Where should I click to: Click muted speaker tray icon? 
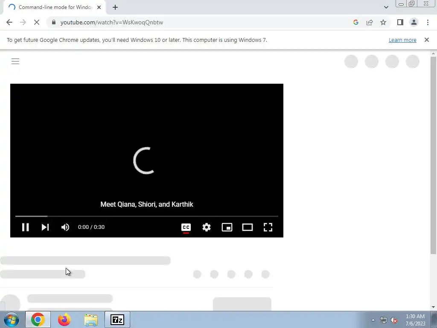click(x=394, y=320)
